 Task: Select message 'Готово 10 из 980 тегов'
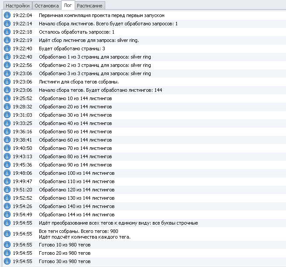65,245
